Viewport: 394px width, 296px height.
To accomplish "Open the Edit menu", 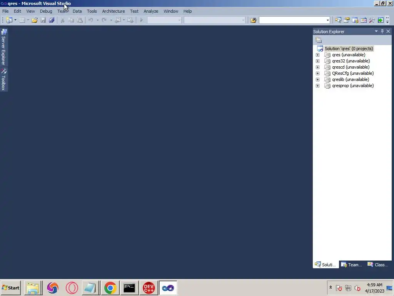I will click(x=17, y=11).
